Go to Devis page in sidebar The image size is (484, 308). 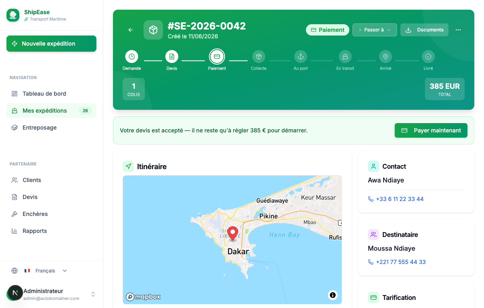point(51,197)
